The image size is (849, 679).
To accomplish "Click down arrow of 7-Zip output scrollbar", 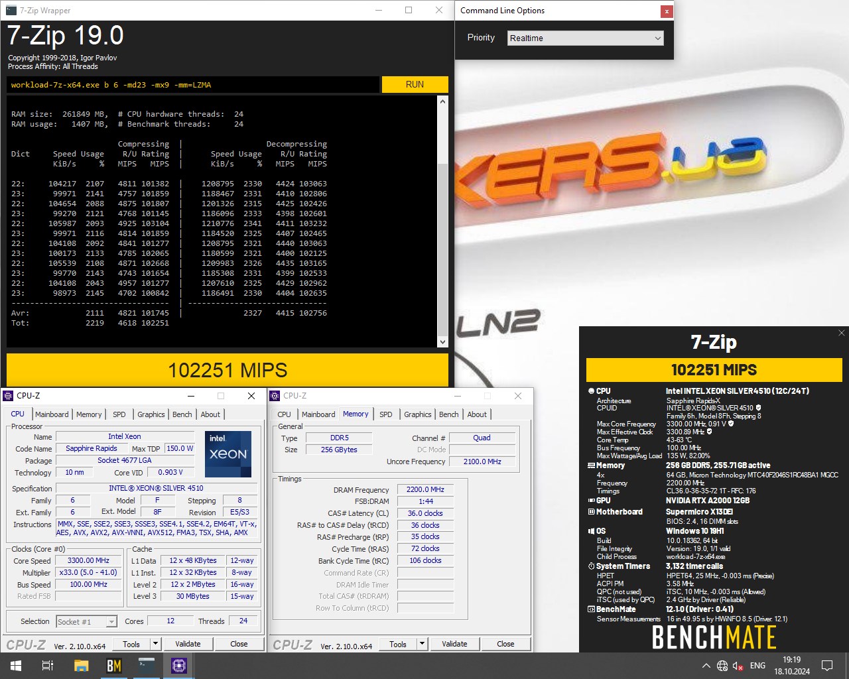I will [x=442, y=342].
